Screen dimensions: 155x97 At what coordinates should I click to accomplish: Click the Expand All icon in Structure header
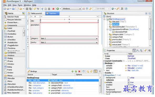(146, 13)
